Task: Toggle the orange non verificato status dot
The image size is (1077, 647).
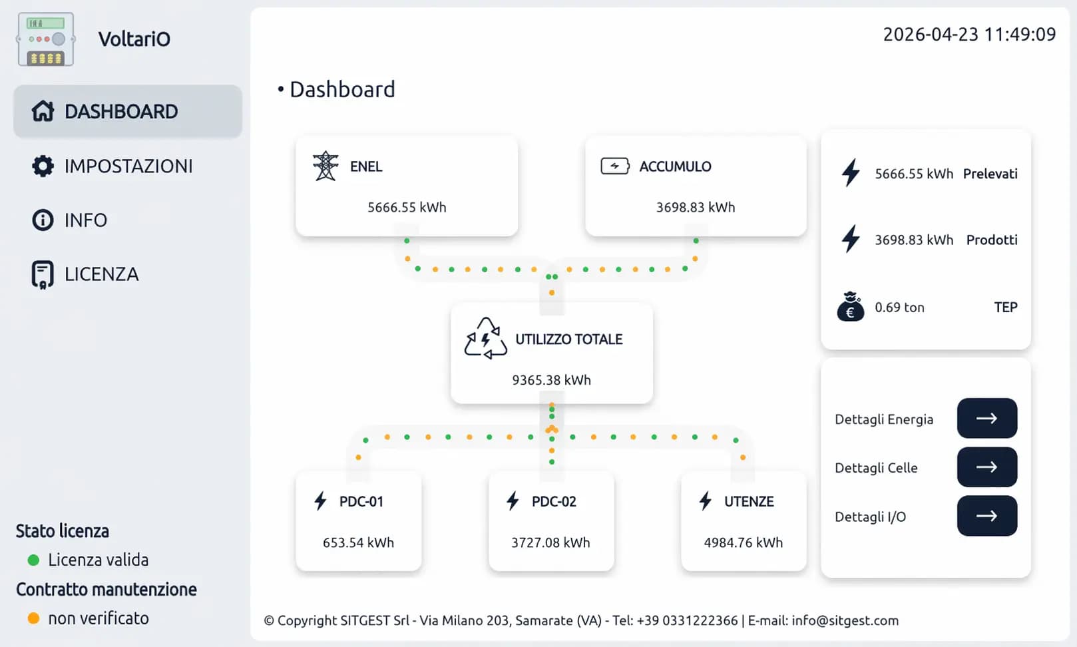Action: point(33,618)
